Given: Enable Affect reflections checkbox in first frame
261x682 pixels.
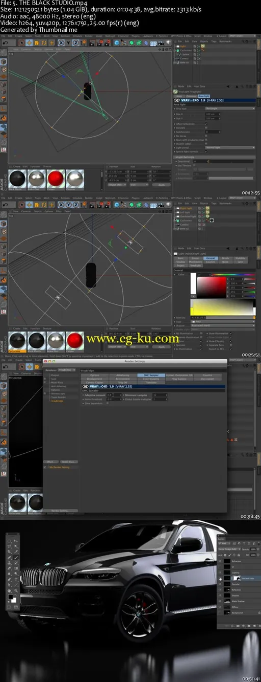Looking at the screenshot, I should [x=206, y=124].
